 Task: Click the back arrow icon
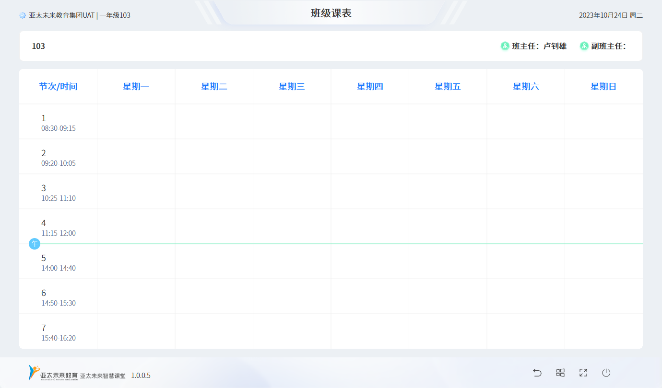537,373
